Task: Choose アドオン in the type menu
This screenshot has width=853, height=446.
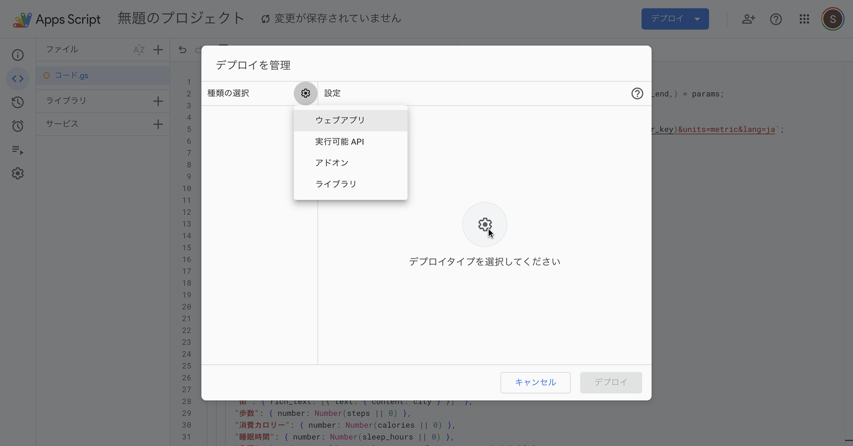Action: pos(332,163)
